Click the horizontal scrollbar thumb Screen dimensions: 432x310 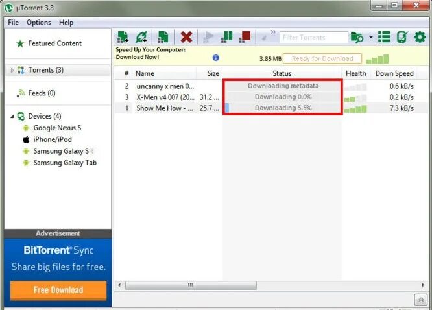pos(191,285)
